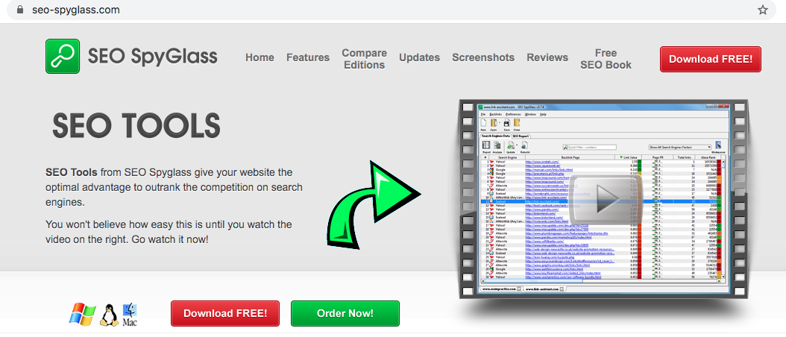786x337 pixels.
Task: Click the SEO TOOLS headline
Action: pyautogui.click(x=136, y=125)
